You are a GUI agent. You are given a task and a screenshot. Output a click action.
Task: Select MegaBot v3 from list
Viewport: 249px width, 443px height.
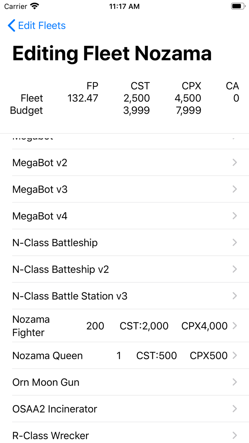point(40,189)
